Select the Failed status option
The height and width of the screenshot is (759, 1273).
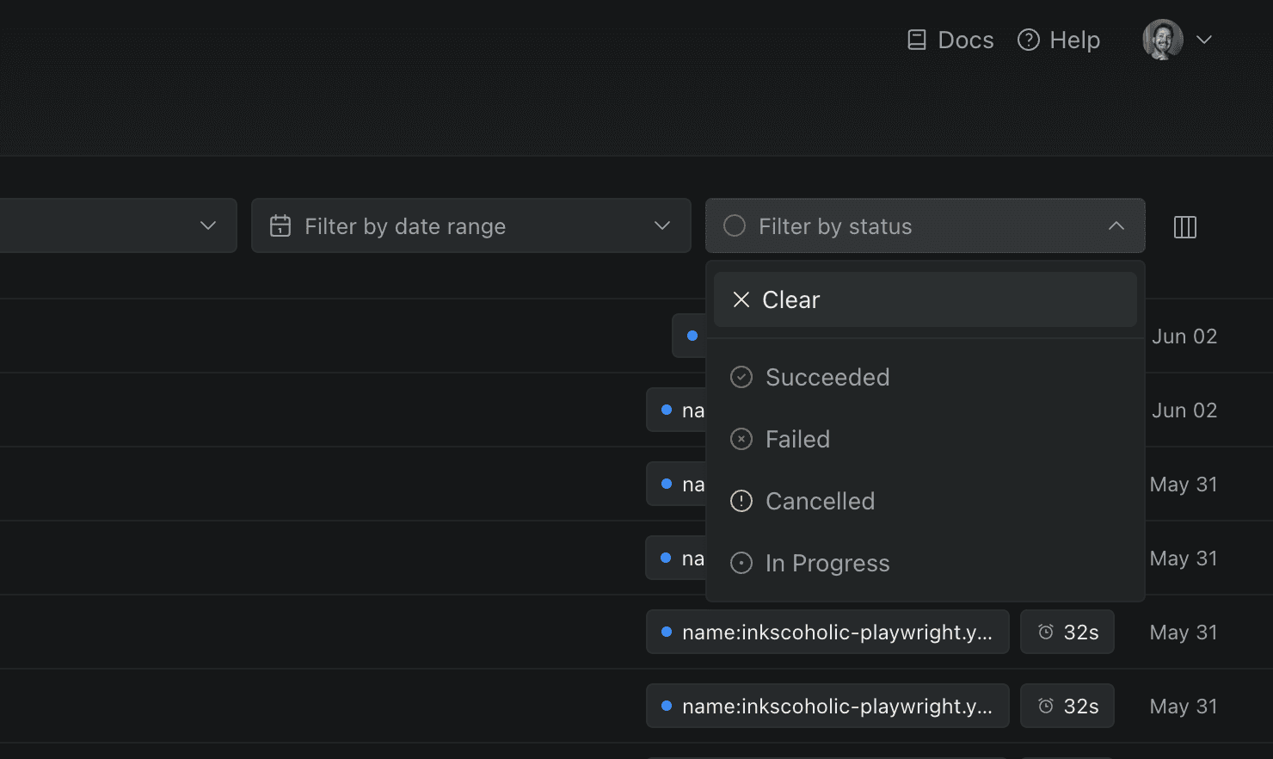pyautogui.click(x=797, y=439)
